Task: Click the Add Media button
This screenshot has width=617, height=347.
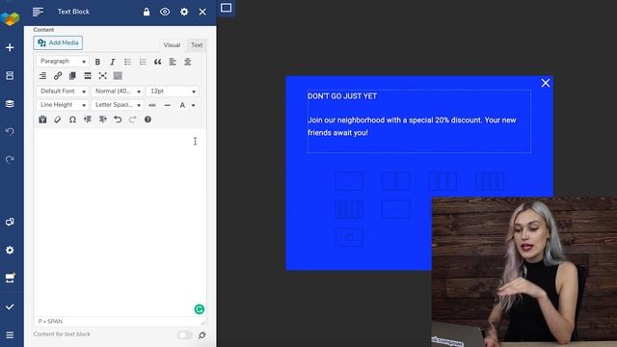Action: pyautogui.click(x=58, y=42)
